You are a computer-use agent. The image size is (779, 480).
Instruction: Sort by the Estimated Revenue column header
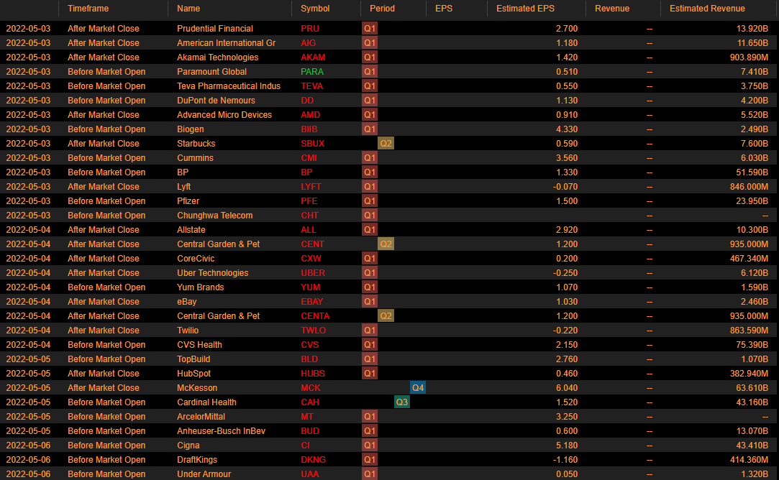point(707,9)
